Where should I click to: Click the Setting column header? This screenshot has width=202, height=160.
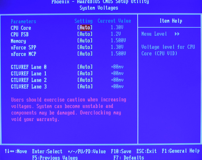[84, 21]
